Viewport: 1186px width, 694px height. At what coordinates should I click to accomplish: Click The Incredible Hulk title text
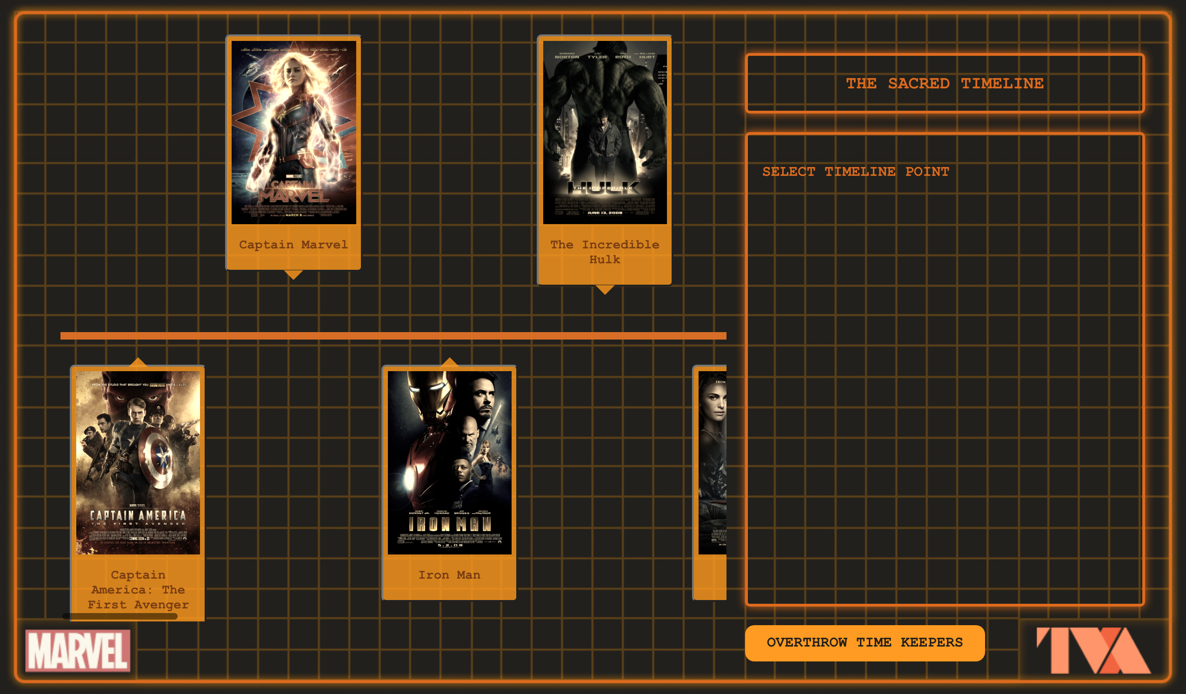tap(605, 252)
